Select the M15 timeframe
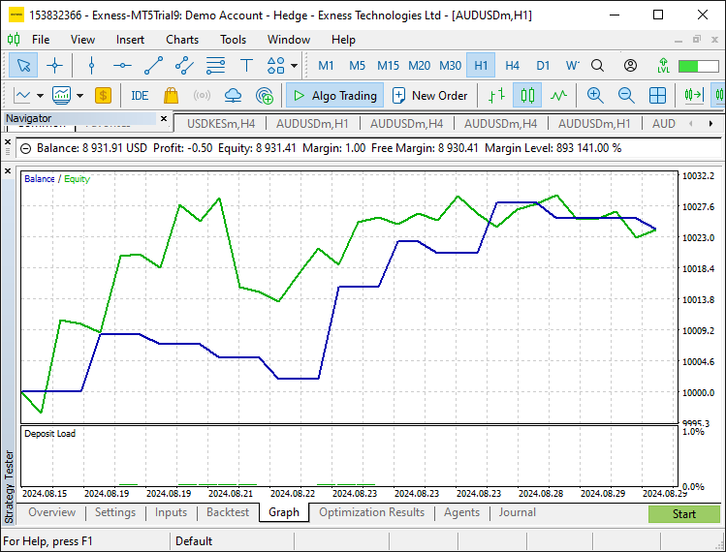Screen dimensions: 726x552 388,65
